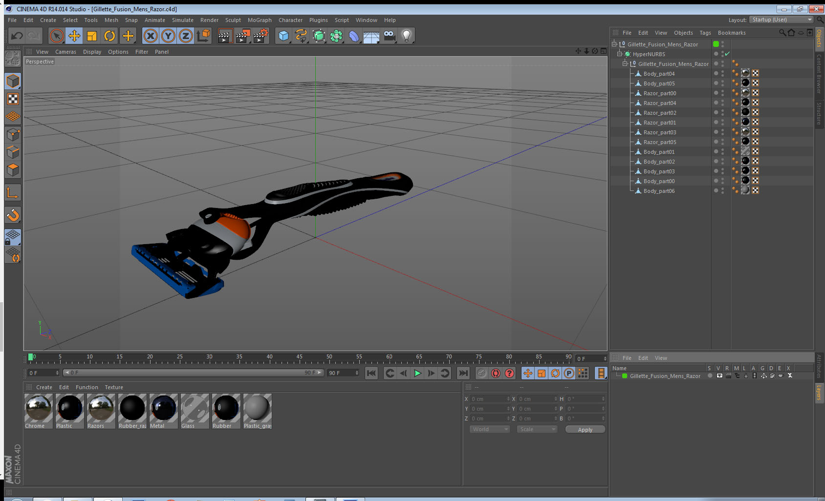Viewport: 825px width, 501px height.
Task: Enable automatic keyframing red button
Action: (496, 373)
